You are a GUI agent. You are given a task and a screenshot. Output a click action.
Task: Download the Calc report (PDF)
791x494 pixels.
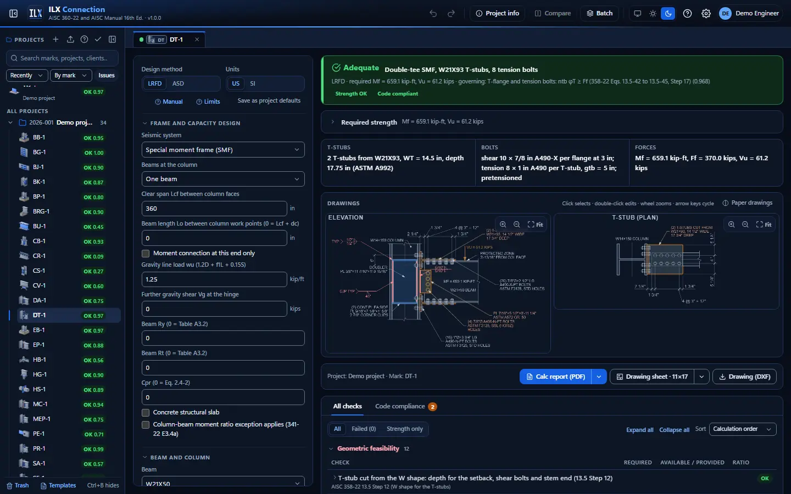point(555,377)
